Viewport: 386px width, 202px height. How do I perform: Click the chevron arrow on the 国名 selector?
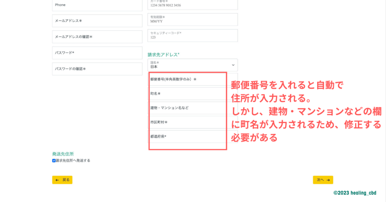tap(233, 65)
